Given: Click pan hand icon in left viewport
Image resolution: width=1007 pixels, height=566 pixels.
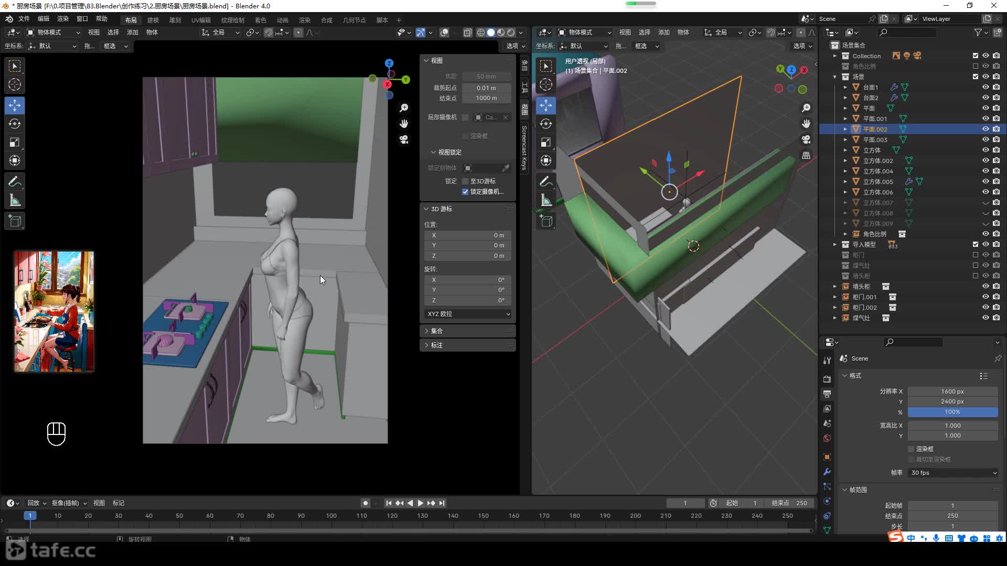Looking at the screenshot, I should 404,124.
